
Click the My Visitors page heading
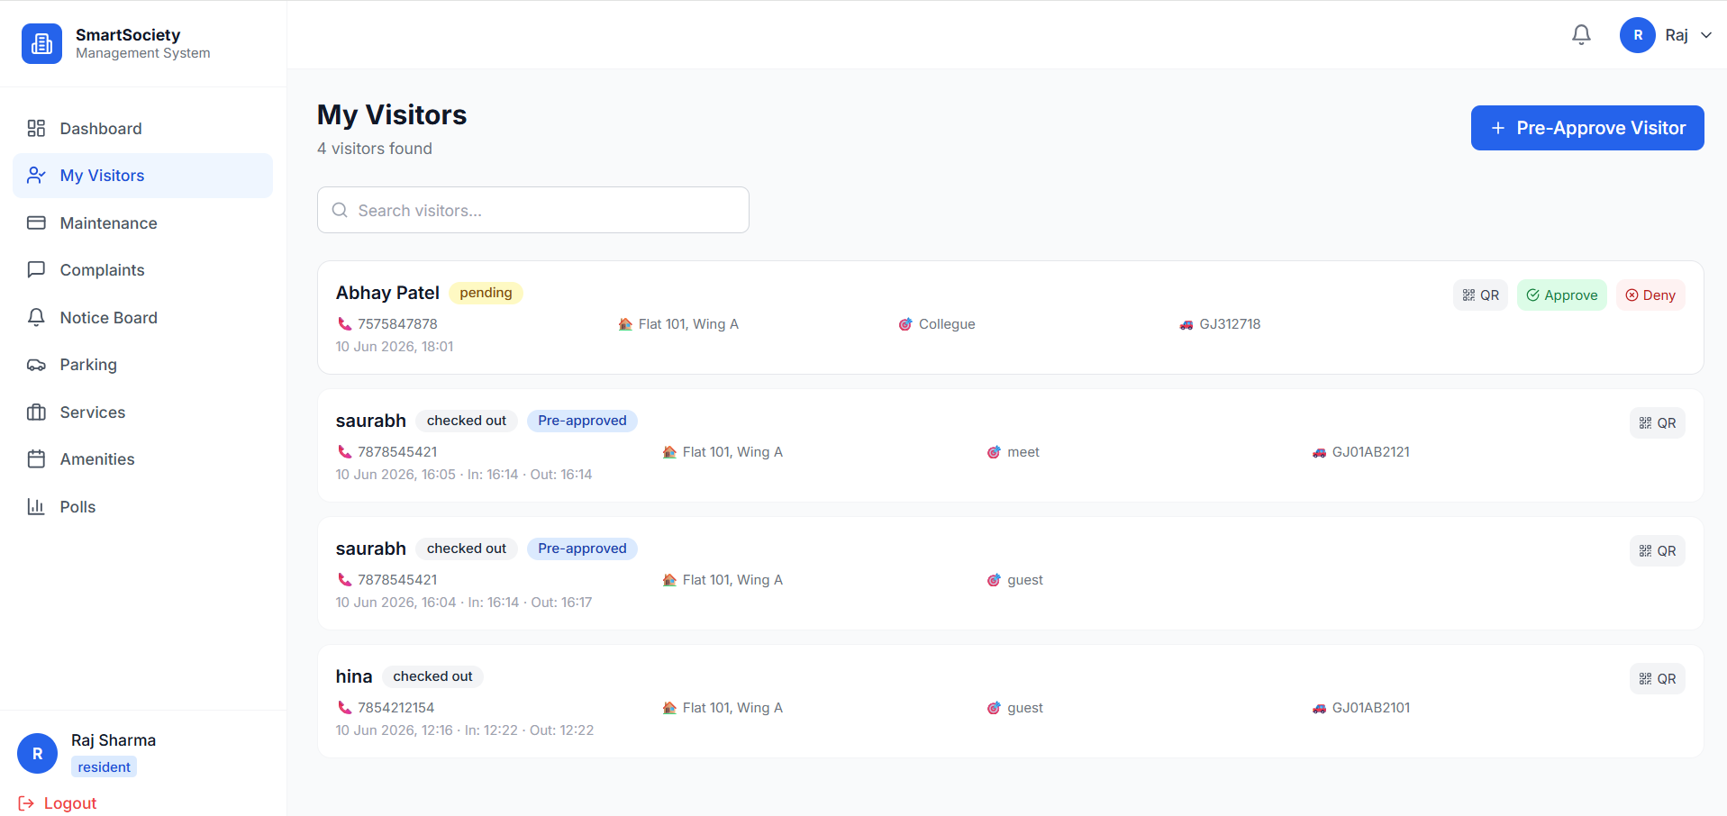(x=392, y=115)
